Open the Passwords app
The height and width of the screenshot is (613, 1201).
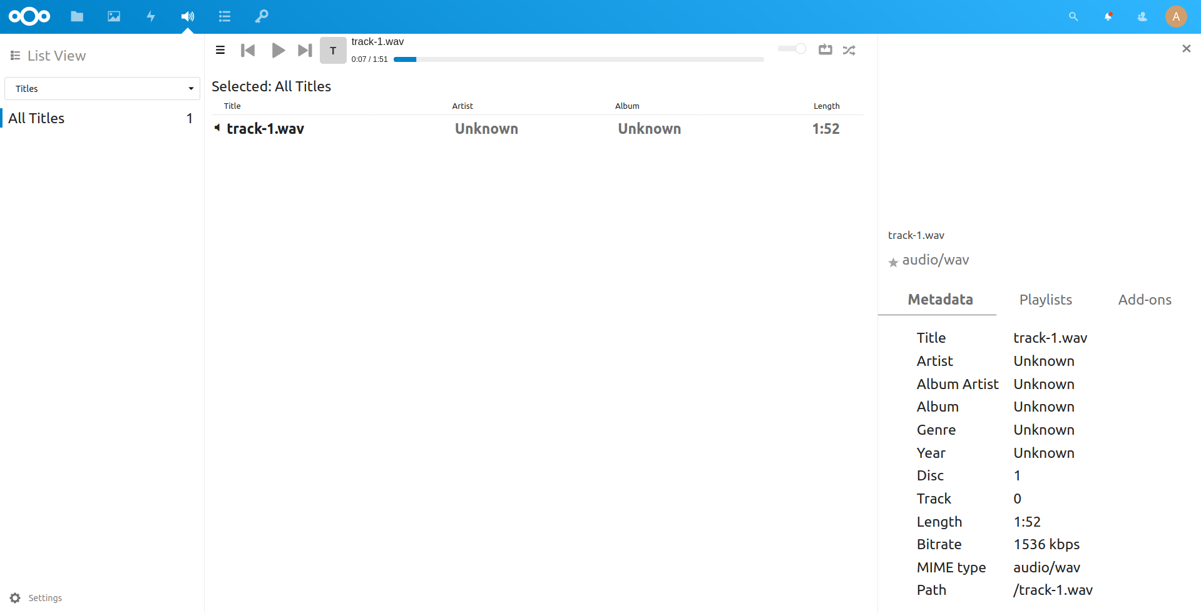262,16
